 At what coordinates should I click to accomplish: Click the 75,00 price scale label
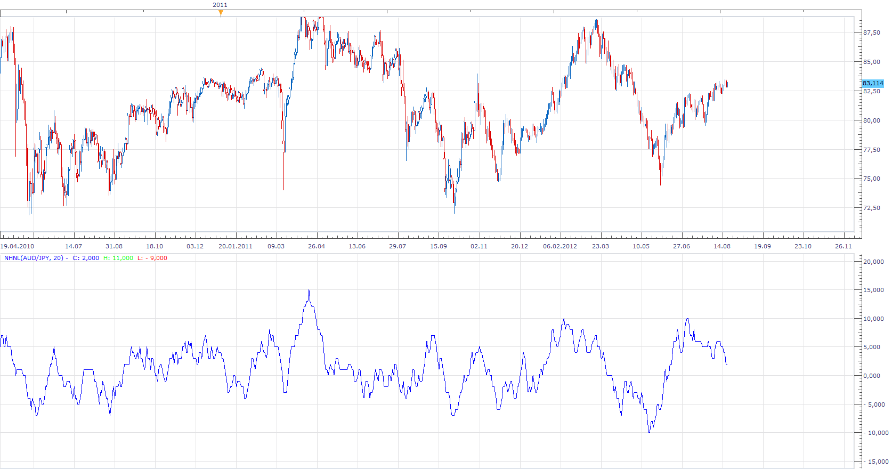[x=872, y=179]
